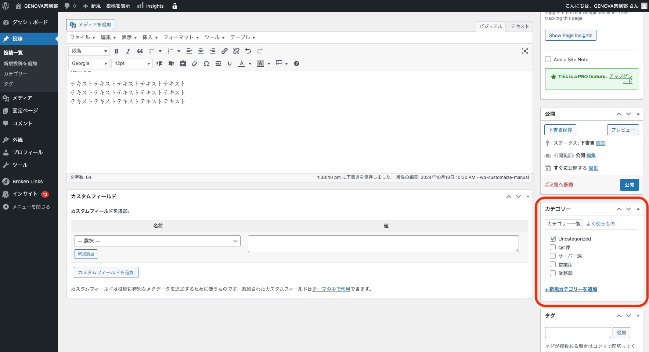649x352 pixels.
Task: Undo the last edit
Action: click(x=248, y=51)
